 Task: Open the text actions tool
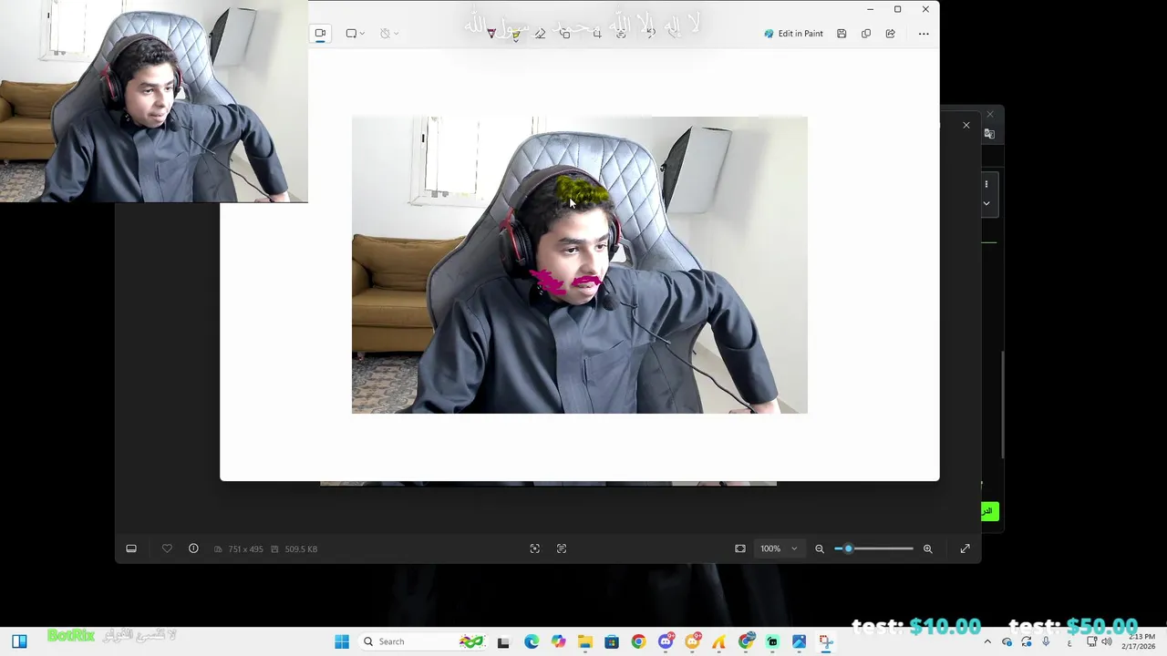622,34
